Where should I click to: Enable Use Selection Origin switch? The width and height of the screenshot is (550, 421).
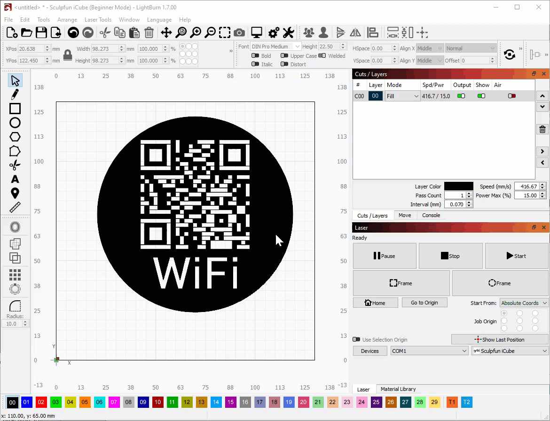[x=356, y=340]
